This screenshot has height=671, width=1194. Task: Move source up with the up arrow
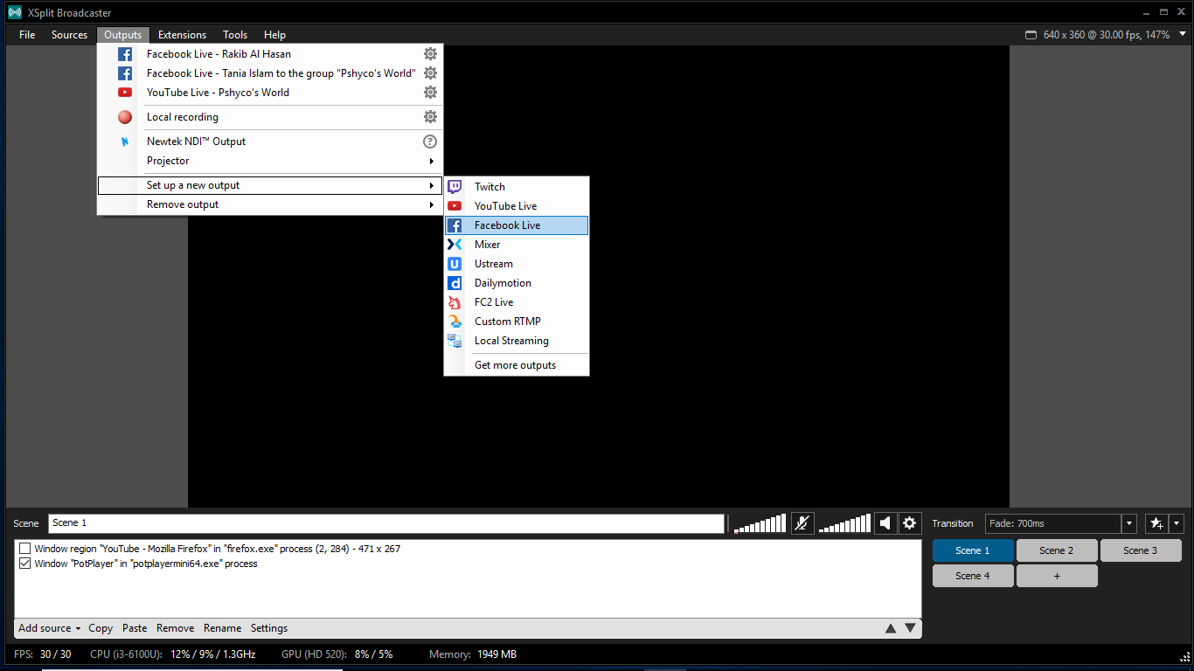pos(891,628)
